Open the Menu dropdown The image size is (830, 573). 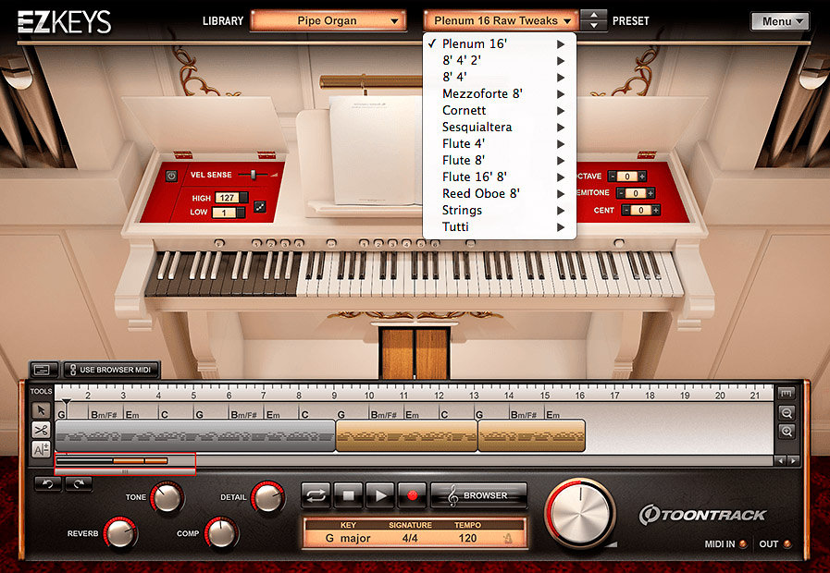point(780,21)
